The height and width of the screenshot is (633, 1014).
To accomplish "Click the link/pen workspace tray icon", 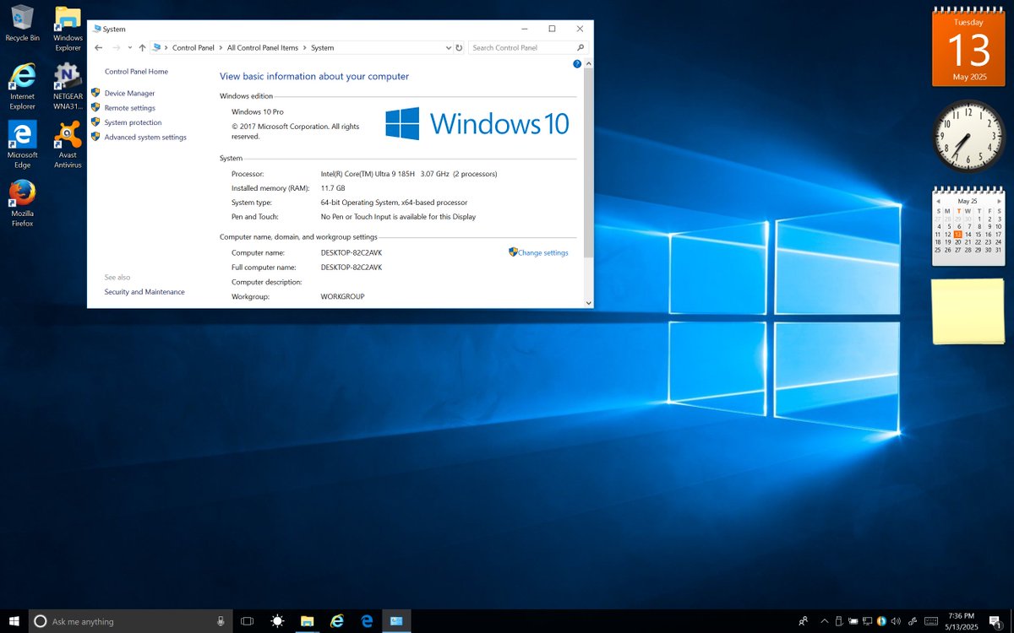I will coord(912,621).
